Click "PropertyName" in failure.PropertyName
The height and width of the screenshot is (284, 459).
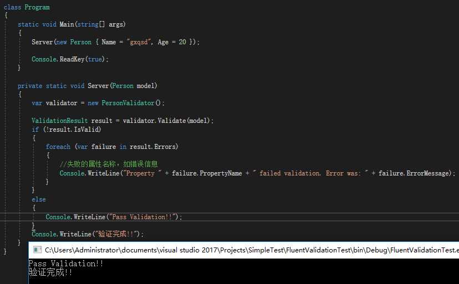221,173
